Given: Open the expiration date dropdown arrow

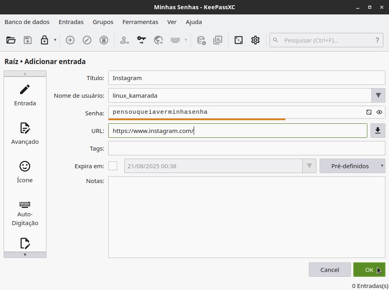Looking at the screenshot, I should (309, 166).
